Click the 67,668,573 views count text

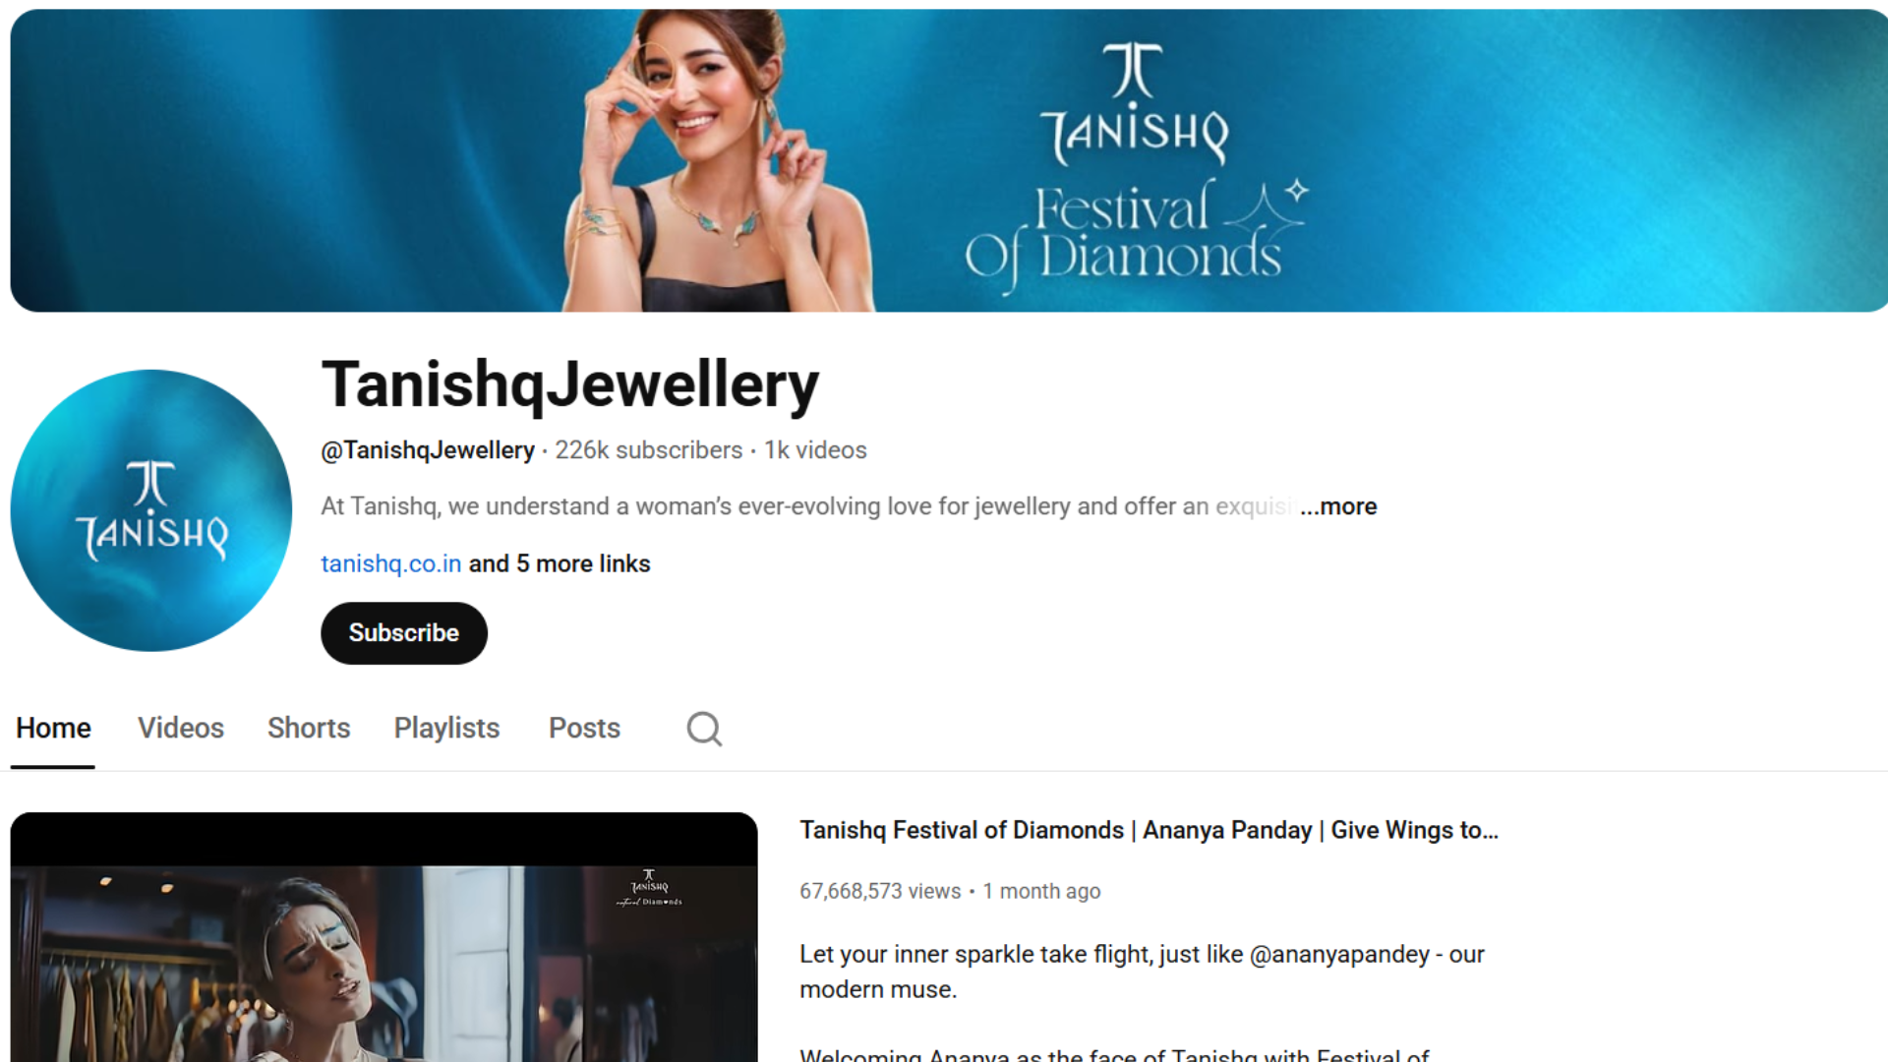(880, 891)
